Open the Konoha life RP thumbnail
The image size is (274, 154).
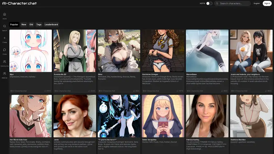point(75,51)
